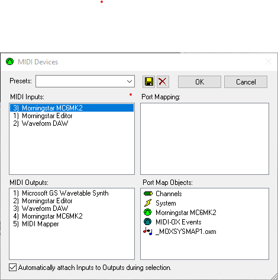Pick Morningstar MC6MK2 green port object icon
The image size is (278, 280).
(x=148, y=212)
